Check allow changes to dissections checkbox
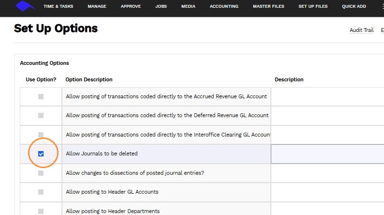This screenshot has height=215, width=384. point(41,173)
